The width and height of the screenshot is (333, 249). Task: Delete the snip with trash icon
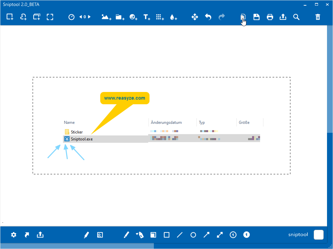[317, 17]
